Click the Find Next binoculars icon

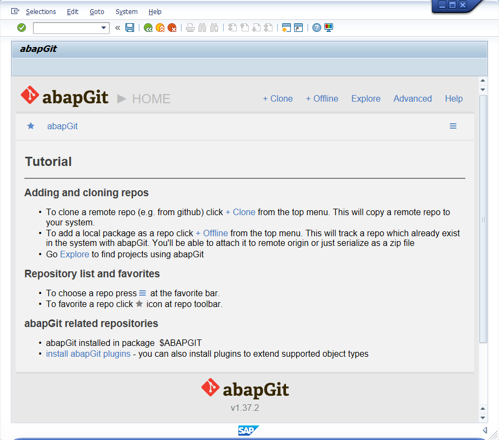point(215,28)
